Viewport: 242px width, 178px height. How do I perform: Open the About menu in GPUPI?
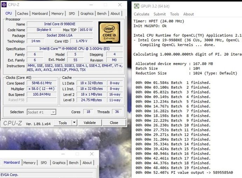(188, 14)
